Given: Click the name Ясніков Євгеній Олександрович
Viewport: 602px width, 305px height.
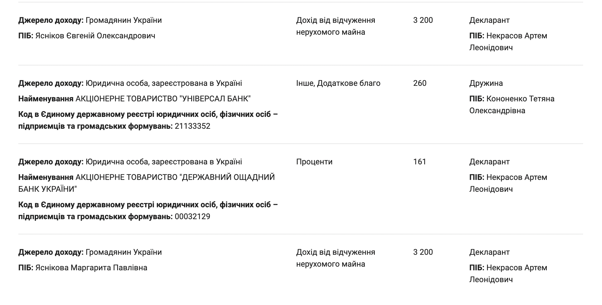Looking at the screenshot, I should pyautogui.click(x=95, y=36).
